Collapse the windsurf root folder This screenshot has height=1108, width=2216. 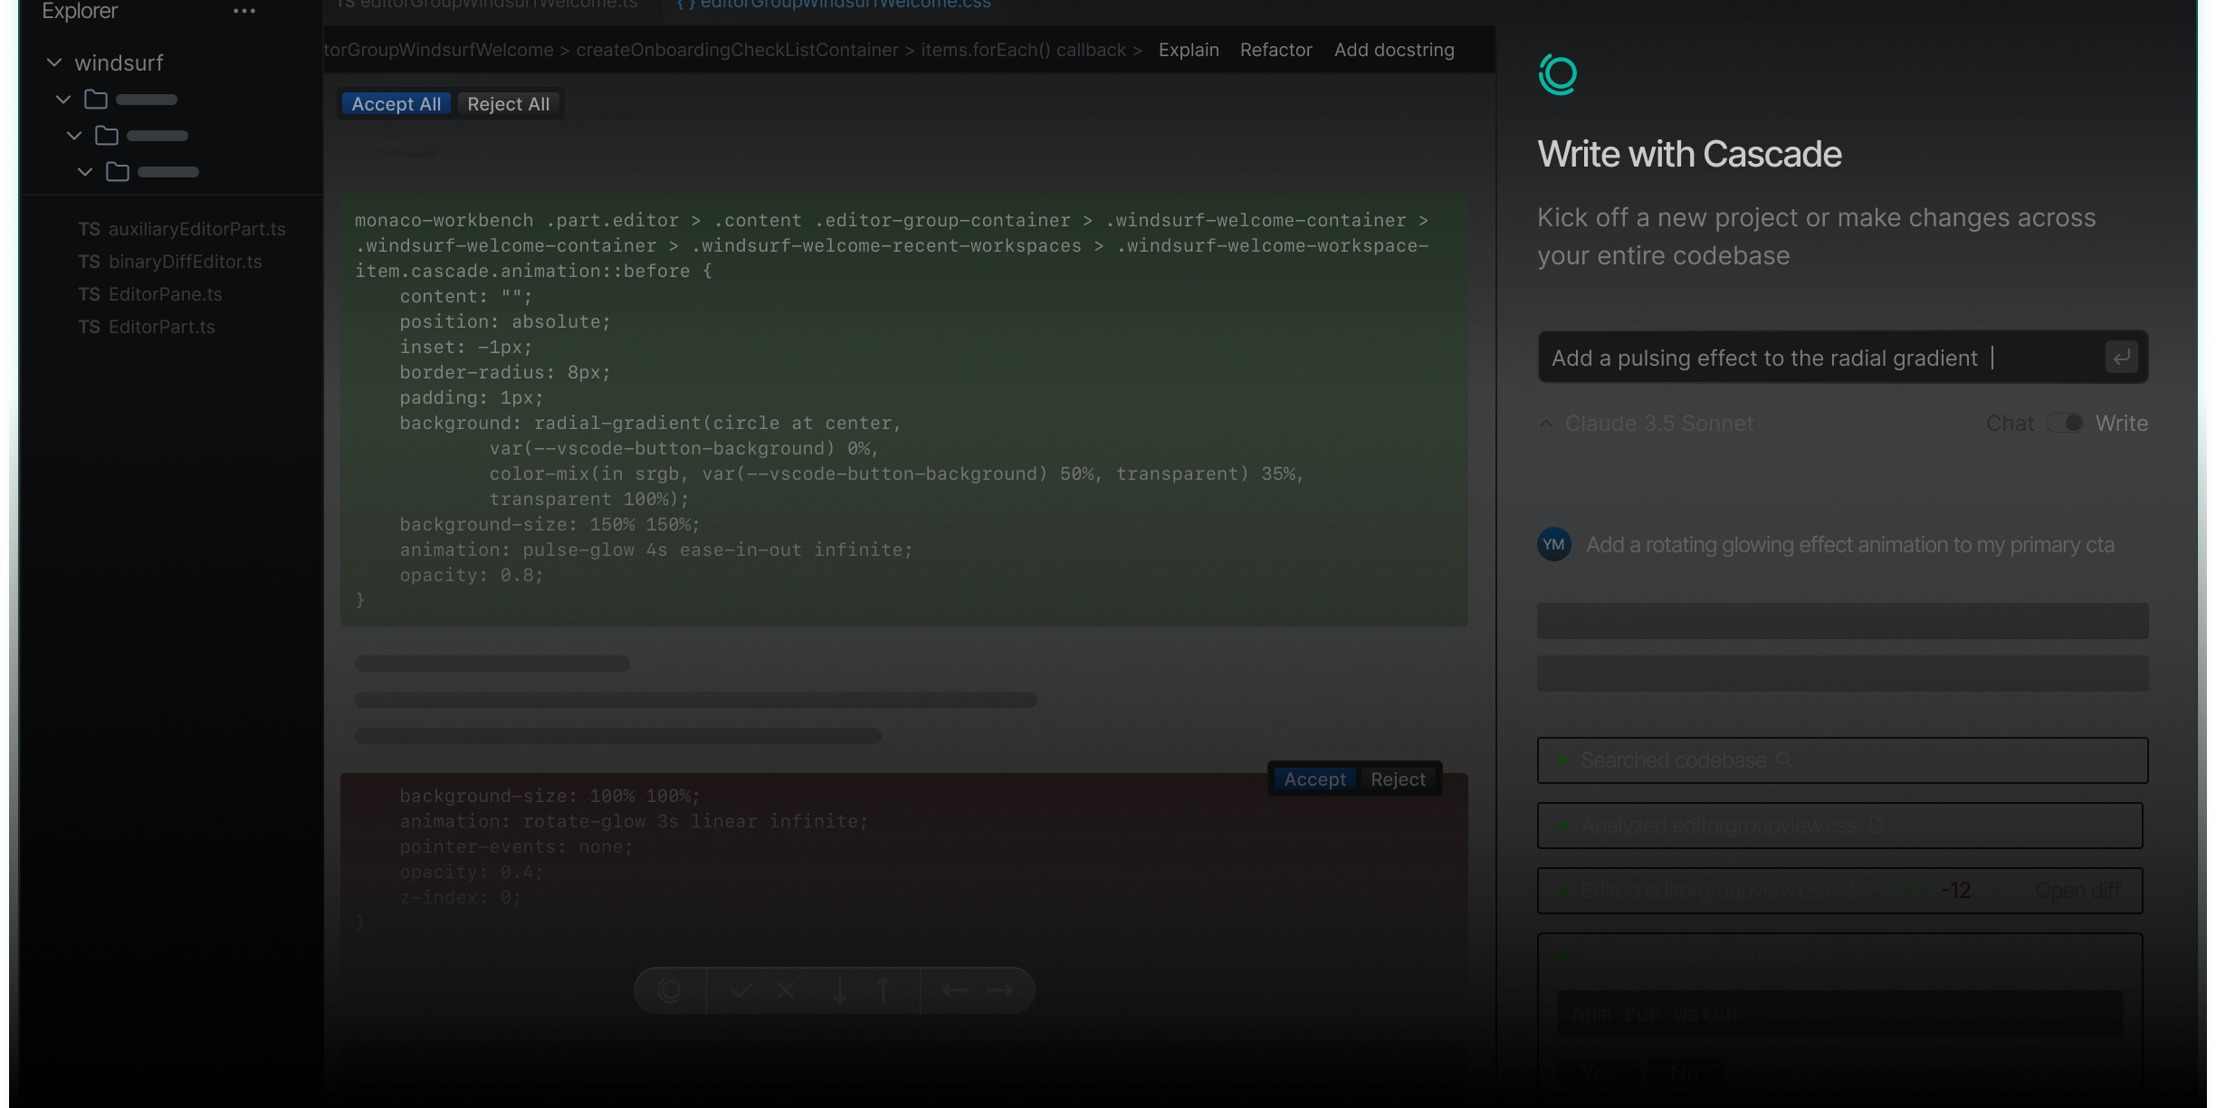54,63
